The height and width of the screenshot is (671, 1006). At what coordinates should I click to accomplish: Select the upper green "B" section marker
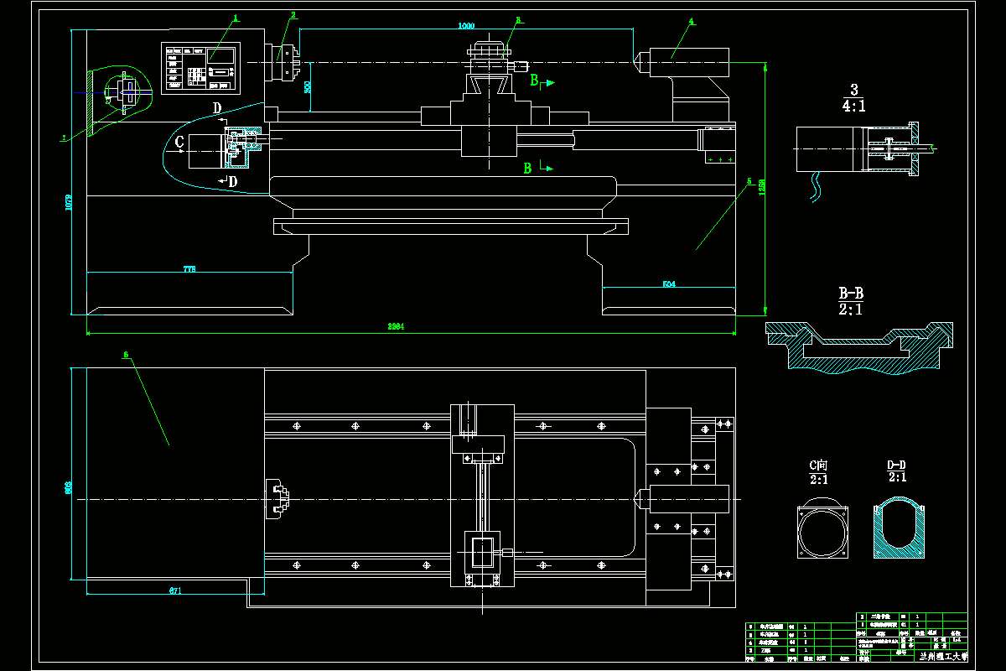tap(534, 81)
